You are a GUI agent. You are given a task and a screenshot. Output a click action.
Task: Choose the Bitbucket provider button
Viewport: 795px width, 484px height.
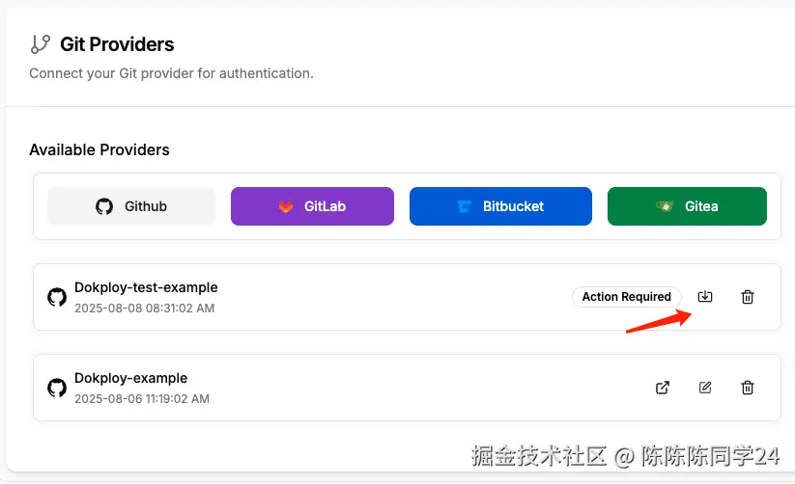click(500, 206)
